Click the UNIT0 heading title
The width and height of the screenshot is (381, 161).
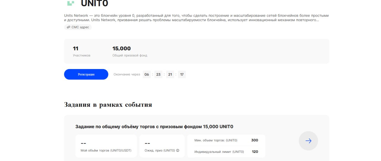pos(95,3)
